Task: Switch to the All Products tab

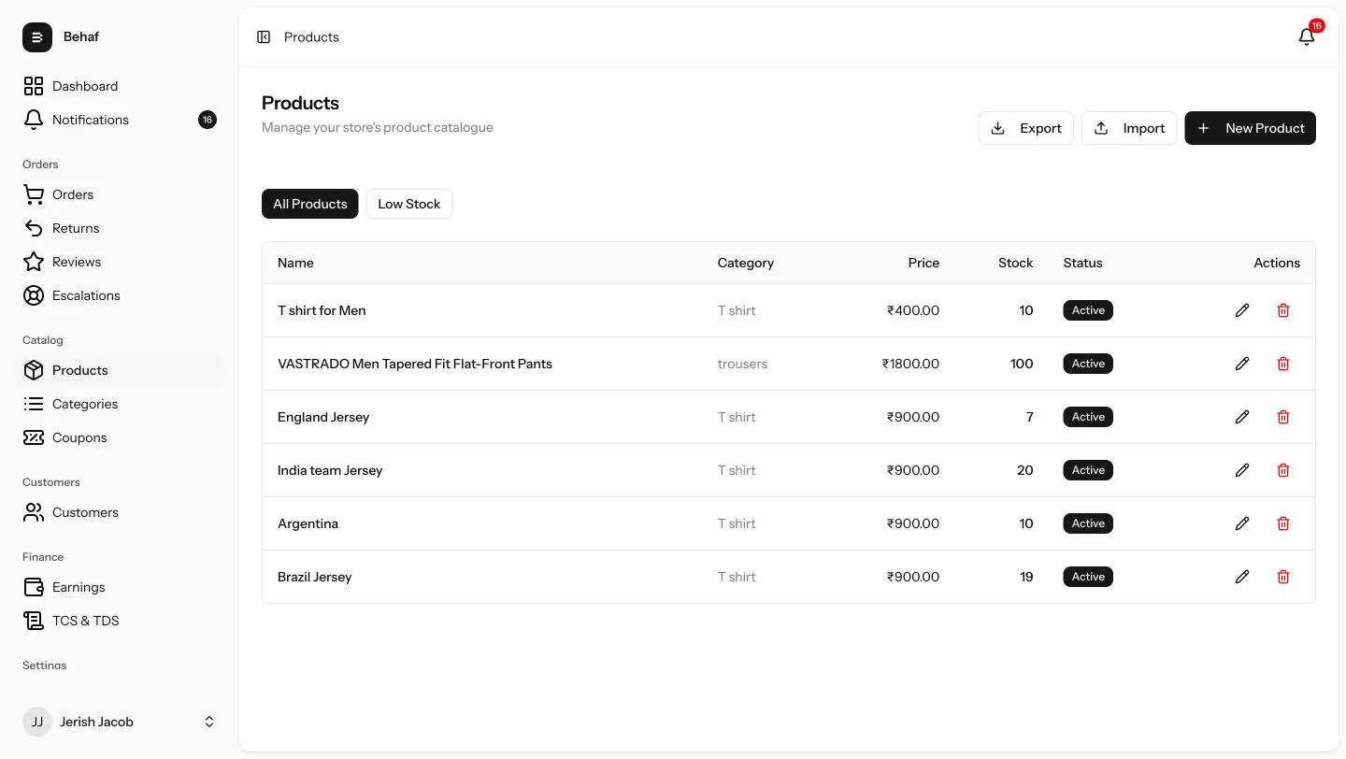Action: pyautogui.click(x=310, y=204)
